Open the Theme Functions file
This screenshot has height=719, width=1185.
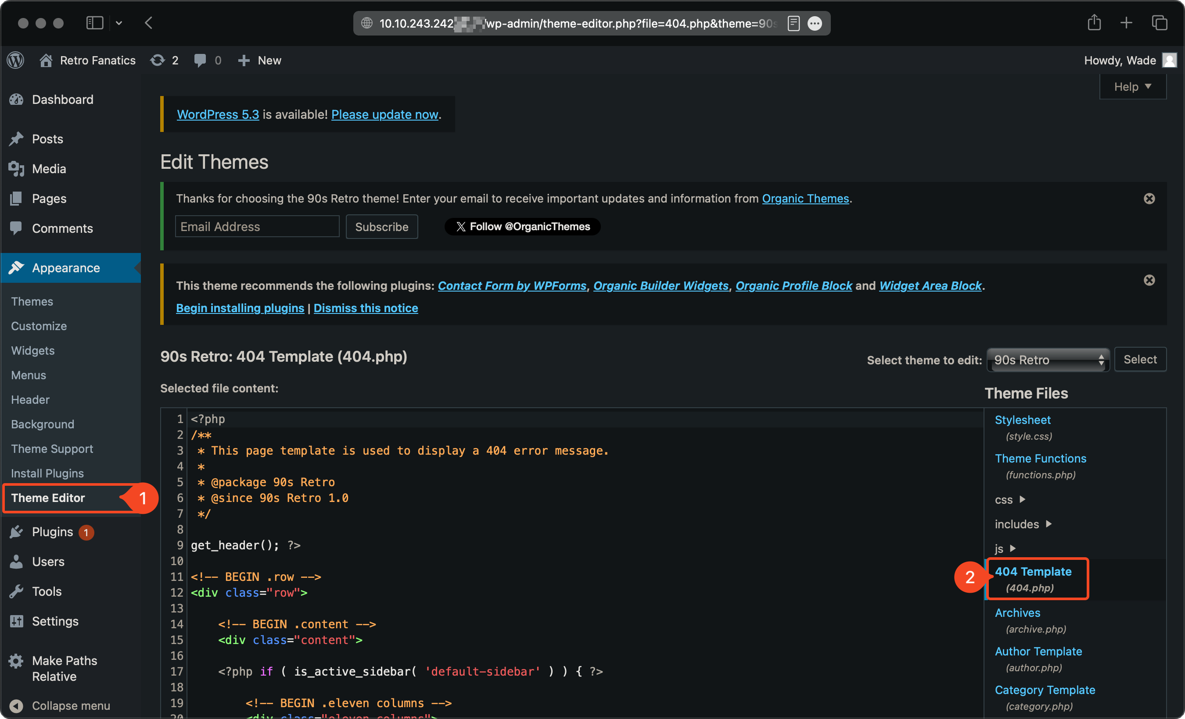point(1040,458)
